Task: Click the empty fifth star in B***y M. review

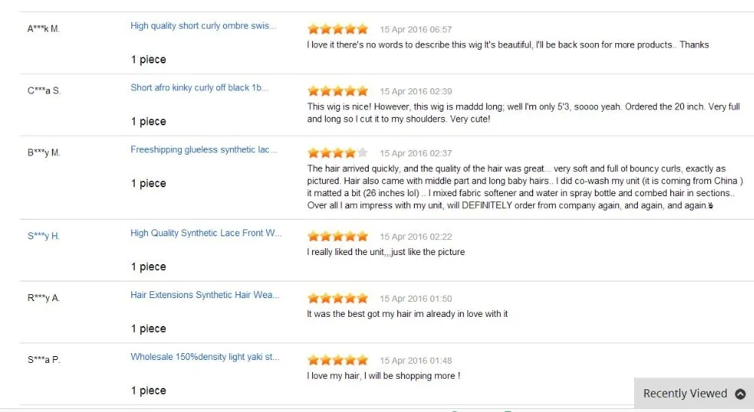Action: (363, 153)
